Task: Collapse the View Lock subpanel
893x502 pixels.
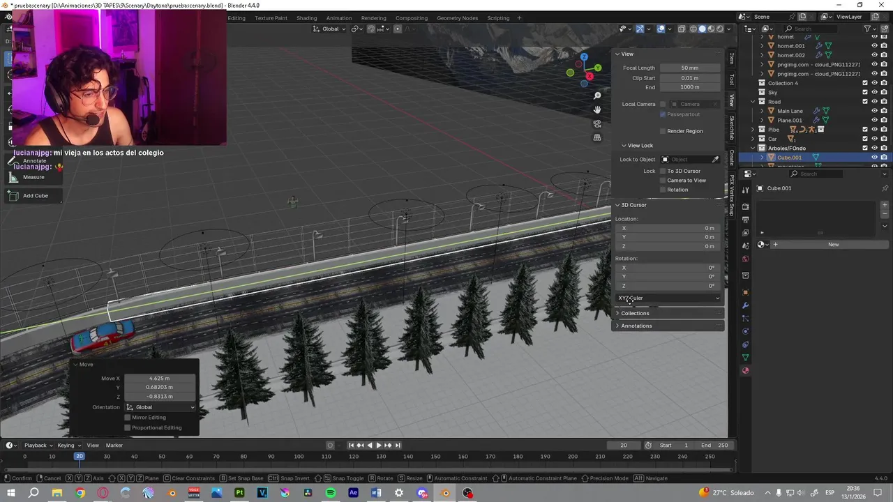Action: click(624, 146)
